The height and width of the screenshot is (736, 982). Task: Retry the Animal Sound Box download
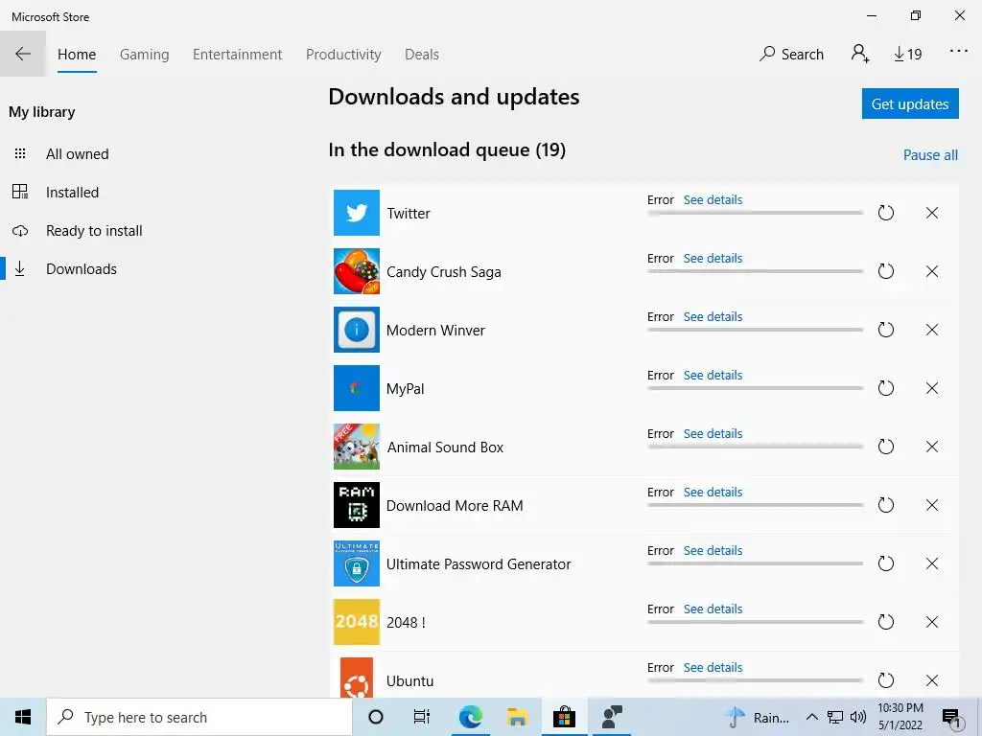click(x=885, y=447)
